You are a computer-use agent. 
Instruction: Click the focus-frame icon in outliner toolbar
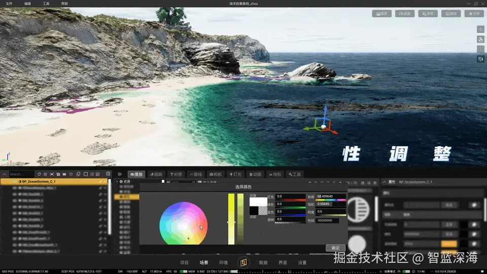(x=52, y=174)
